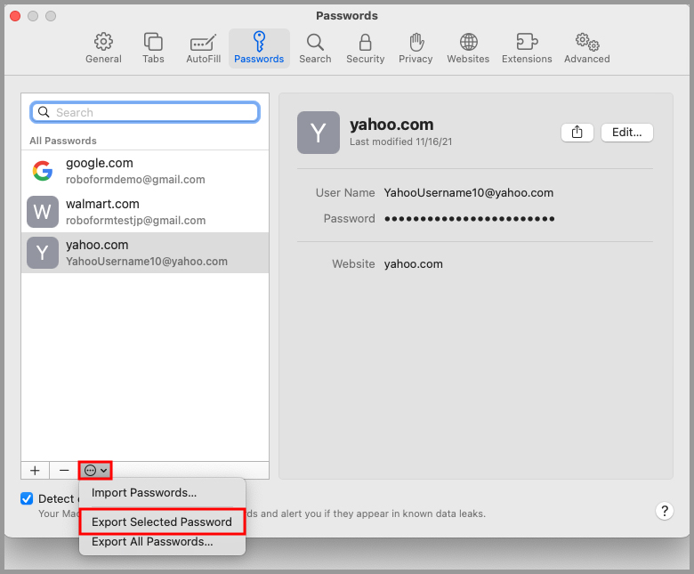Click the Website value yahoo.com
Screen dimensions: 694x574
[x=413, y=263]
